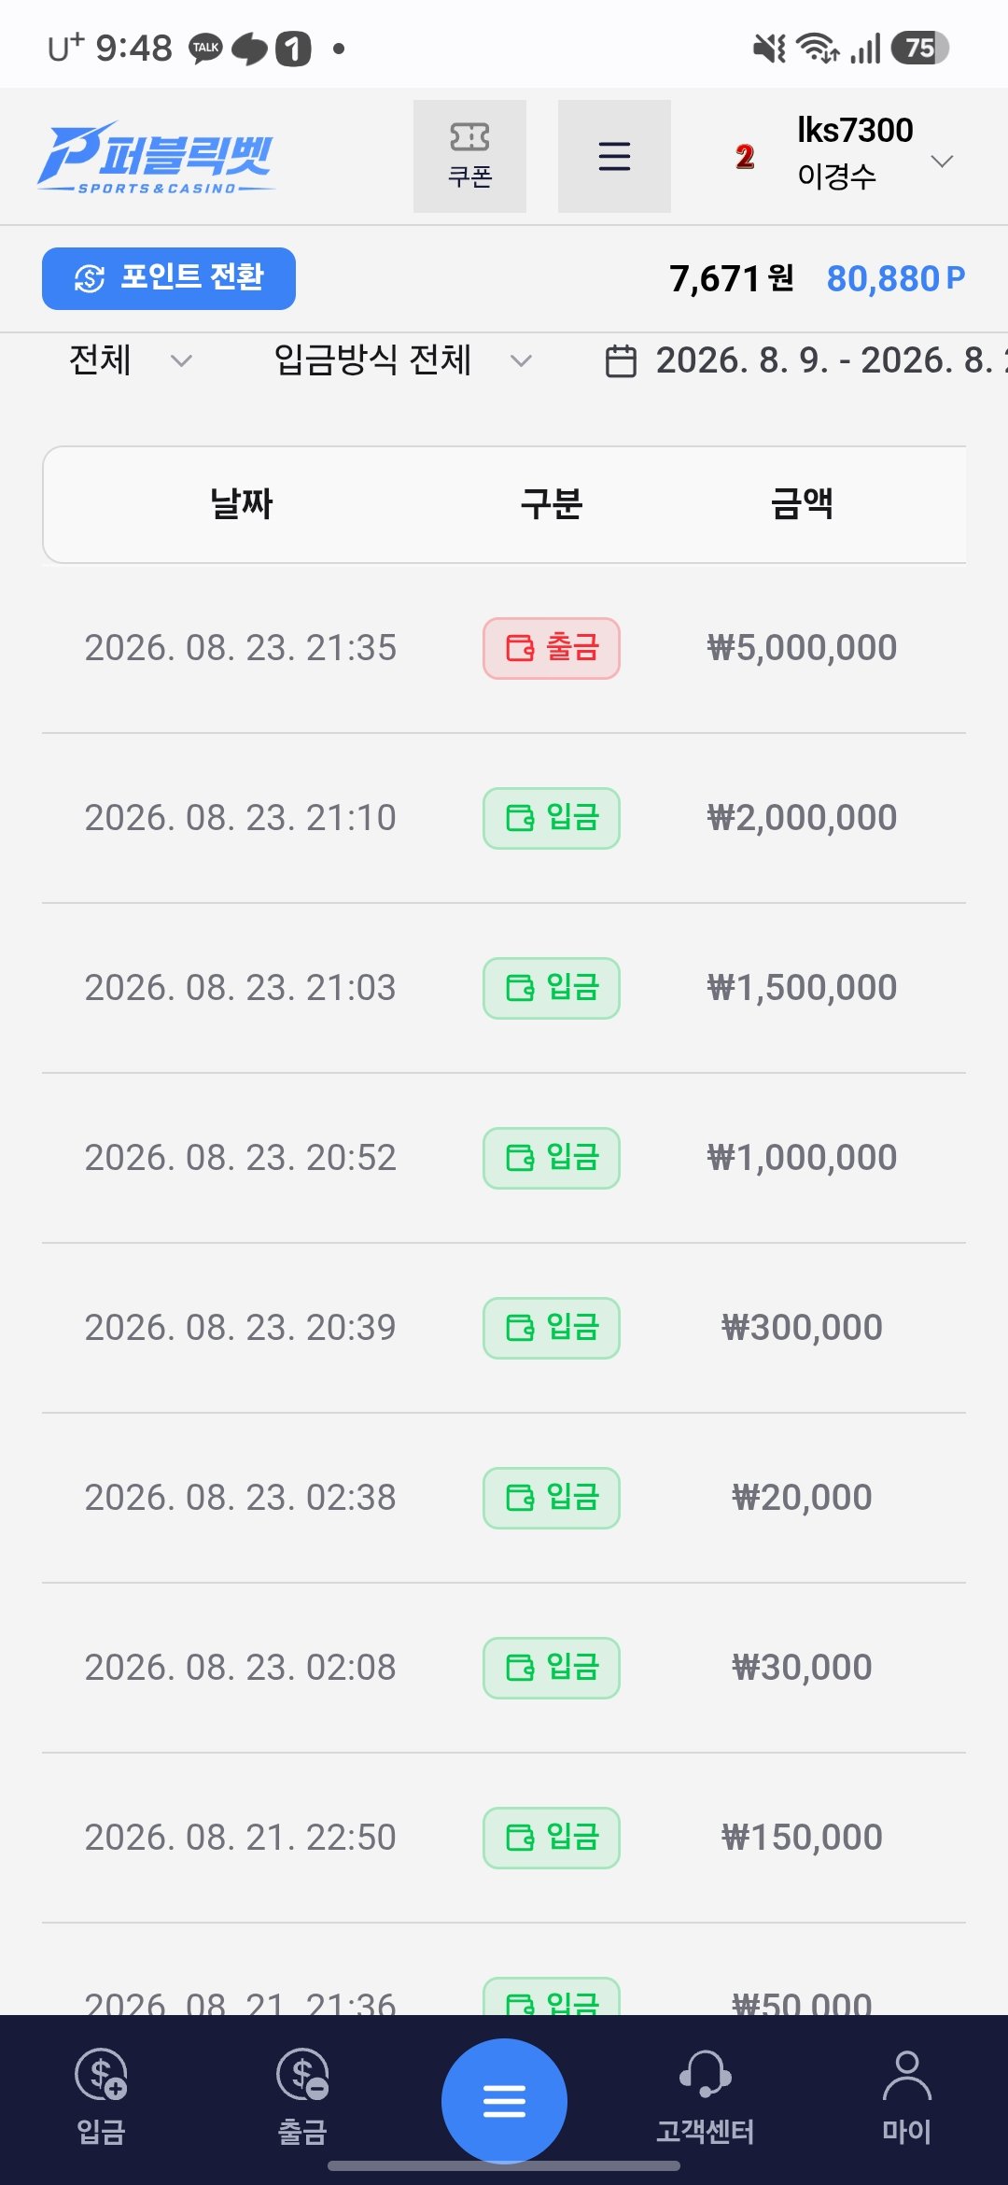
Task: Open the 쿠폰 coupon icon
Action: pos(469,156)
